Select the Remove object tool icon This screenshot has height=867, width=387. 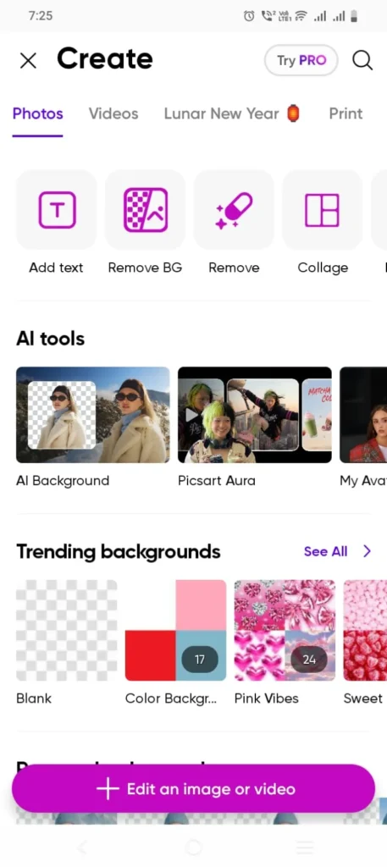tap(234, 210)
